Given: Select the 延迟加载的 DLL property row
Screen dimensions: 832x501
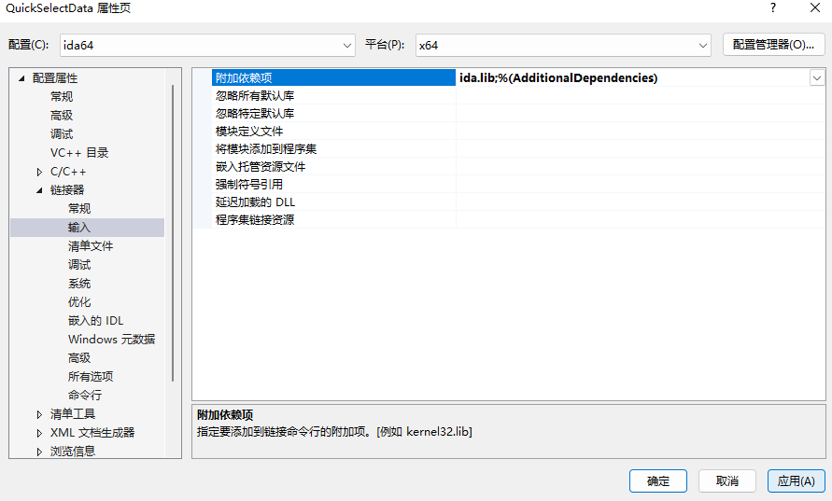Looking at the screenshot, I should tap(508, 202).
